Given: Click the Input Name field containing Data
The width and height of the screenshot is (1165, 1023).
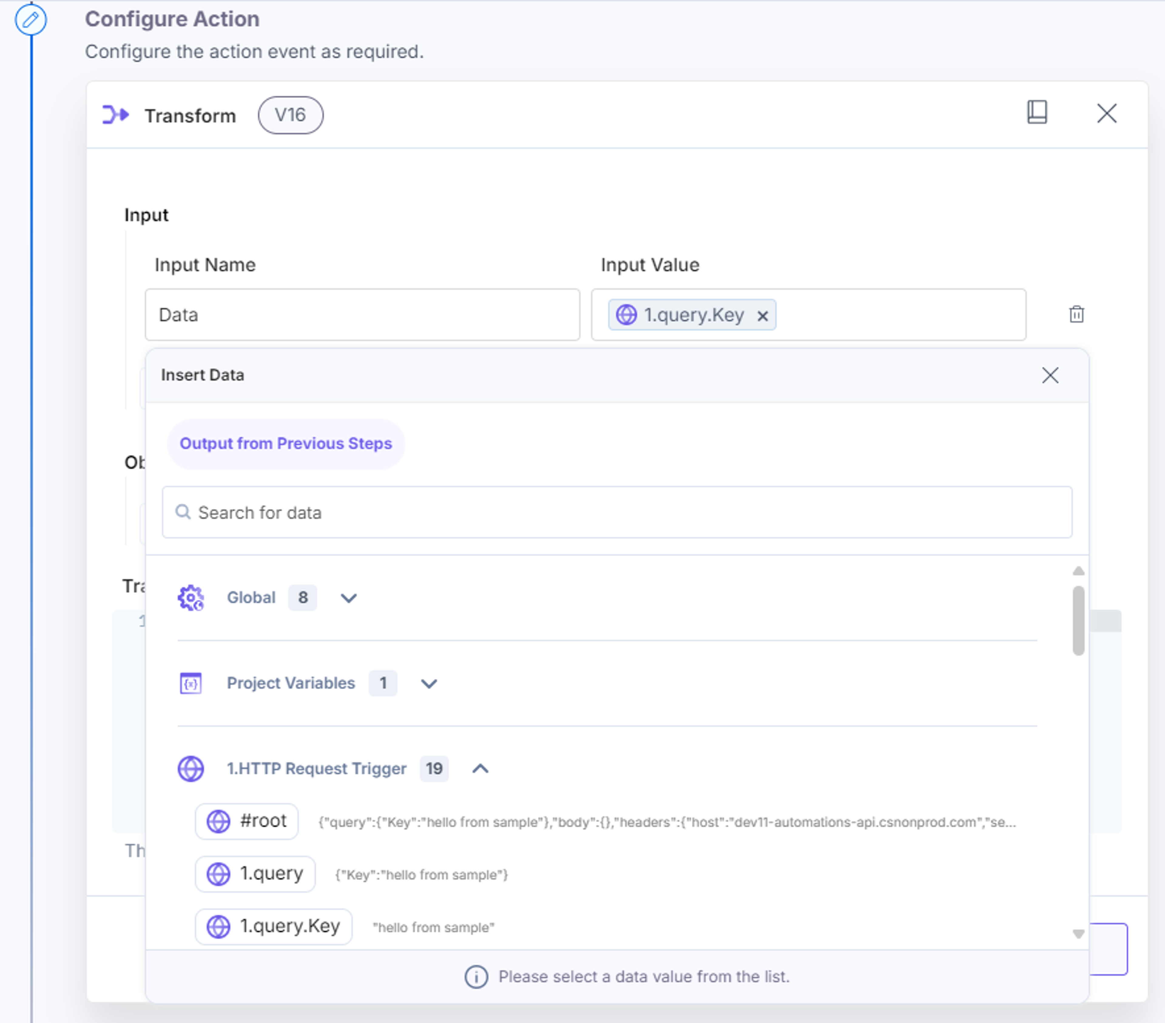Looking at the screenshot, I should (363, 315).
